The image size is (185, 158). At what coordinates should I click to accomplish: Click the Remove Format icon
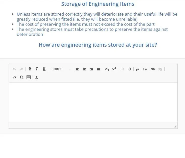click(x=37, y=77)
